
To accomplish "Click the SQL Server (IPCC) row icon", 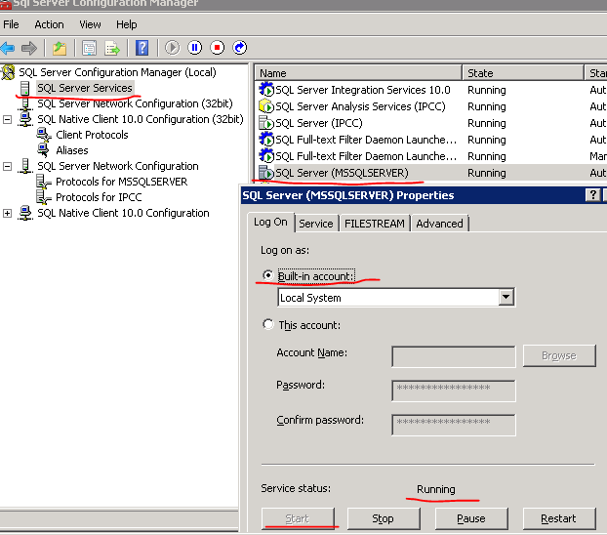I will [x=266, y=123].
